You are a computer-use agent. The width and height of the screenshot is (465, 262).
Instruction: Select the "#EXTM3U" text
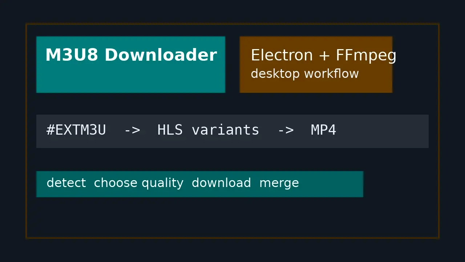76,130
